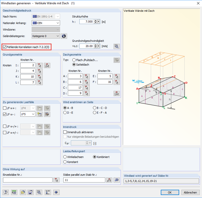Pick all roof nodes at once icon
This screenshot has height=198, width=202.
[x=117, y=93]
